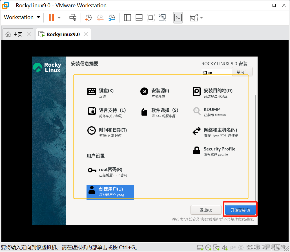Suspend the VM with the pause icon
Viewport: 290px width, 252px height.
[51, 17]
